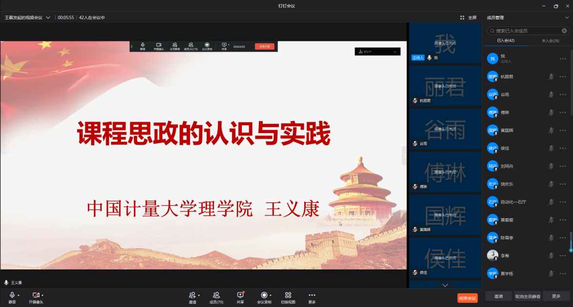The height and width of the screenshot is (307, 573).
Task: Mute microphone using 静音 icon
Action: pyautogui.click(x=12, y=295)
